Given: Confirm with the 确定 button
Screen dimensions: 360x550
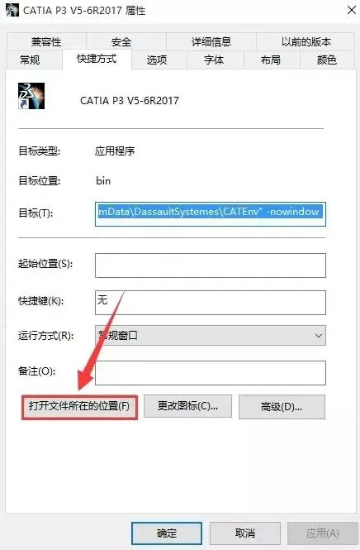Looking at the screenshot, I should (167, 533).
